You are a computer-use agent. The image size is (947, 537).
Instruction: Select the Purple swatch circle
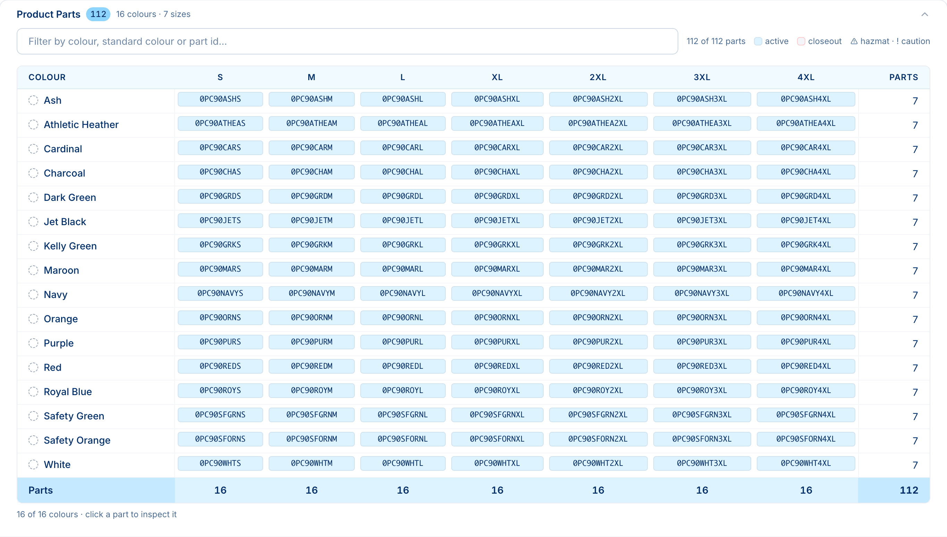(33, 343)
